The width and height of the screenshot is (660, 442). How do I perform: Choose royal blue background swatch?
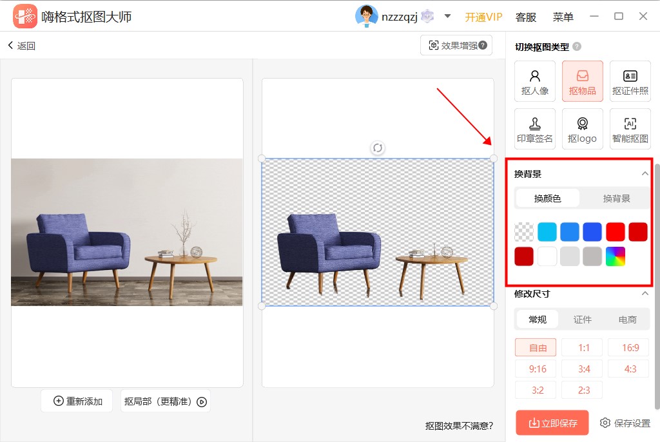click(x=592, y=232)
